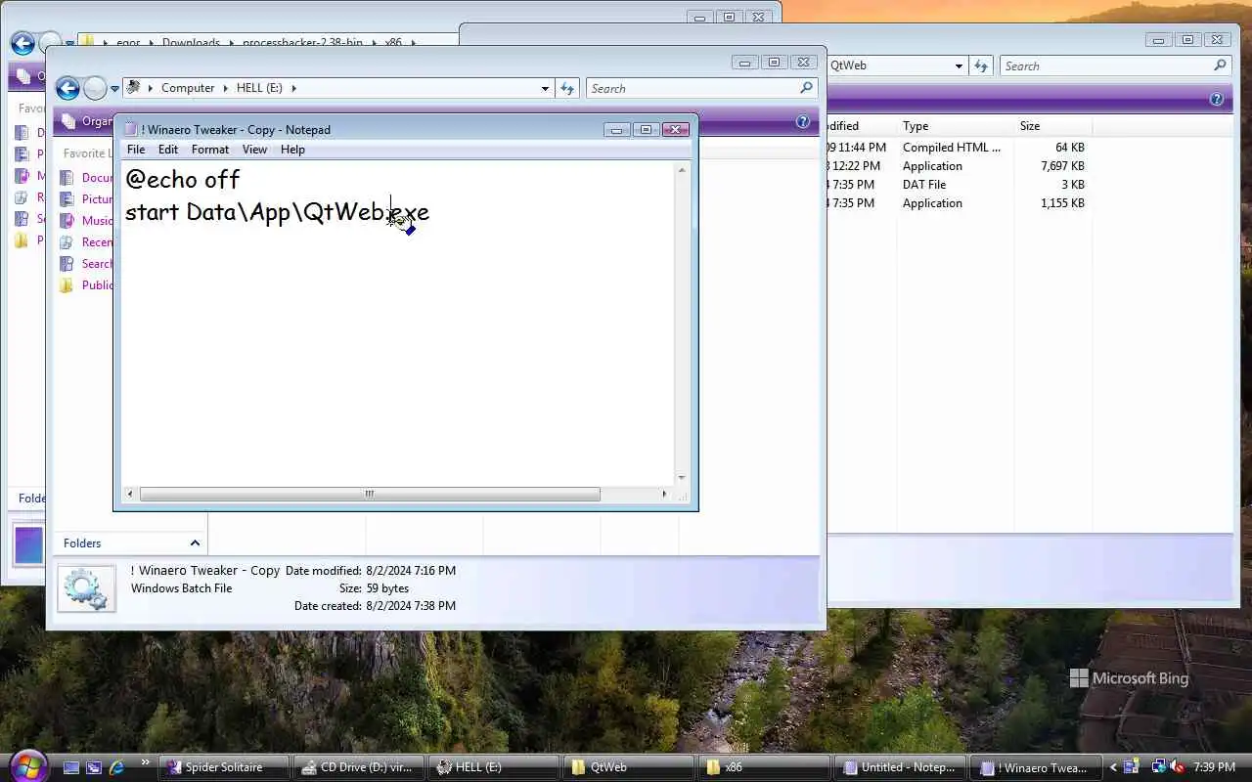1252x782 pixels.
Task: Open the Format menu in Notepad
Action: point(210,150)
